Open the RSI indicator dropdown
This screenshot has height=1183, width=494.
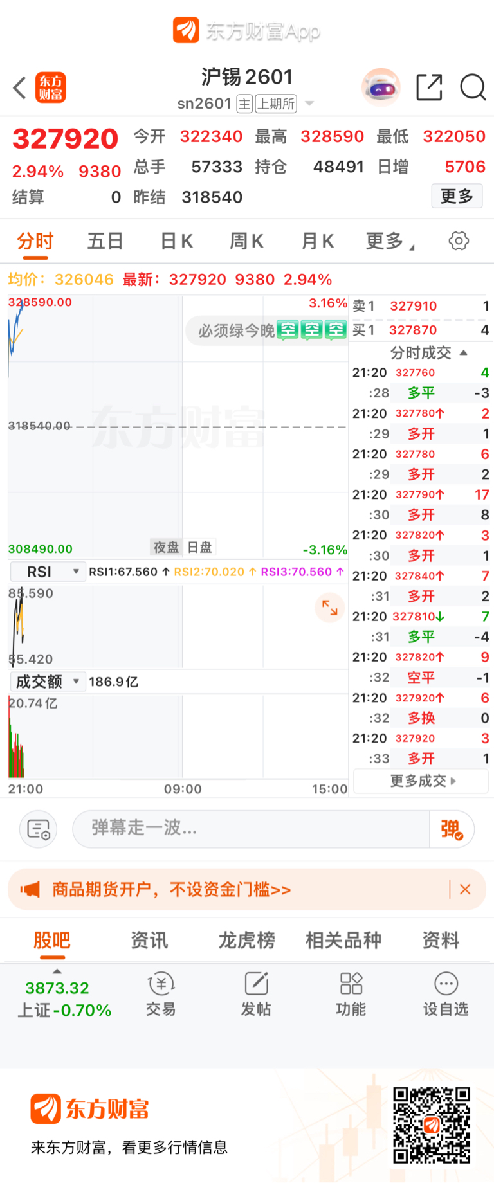48,572
